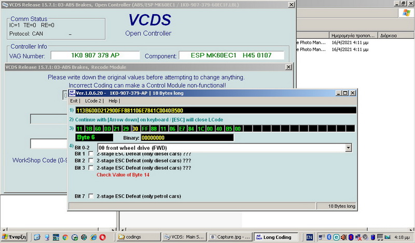
Task: Click the taskbar clock showing 4:18 μμ
Action: tap(402, 237)
